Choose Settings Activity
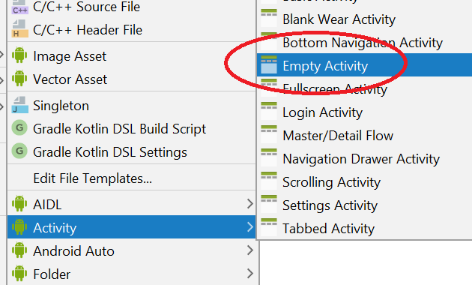 (x=364, y=205)
